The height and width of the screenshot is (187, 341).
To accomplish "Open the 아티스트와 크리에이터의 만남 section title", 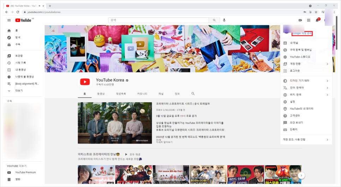I will [x=99, y=154].
